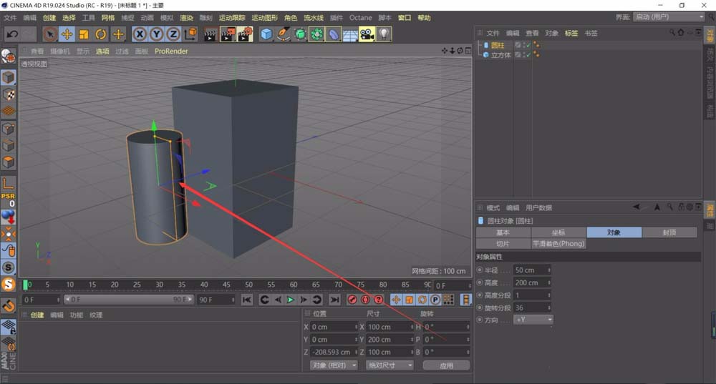Toggle the 高度 animation radio dot

(480, 282)
